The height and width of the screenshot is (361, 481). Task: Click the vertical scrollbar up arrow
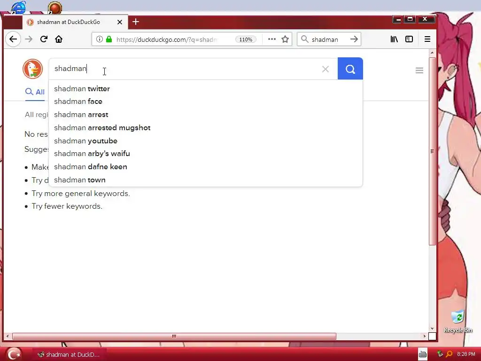click(x=432, y=53)
